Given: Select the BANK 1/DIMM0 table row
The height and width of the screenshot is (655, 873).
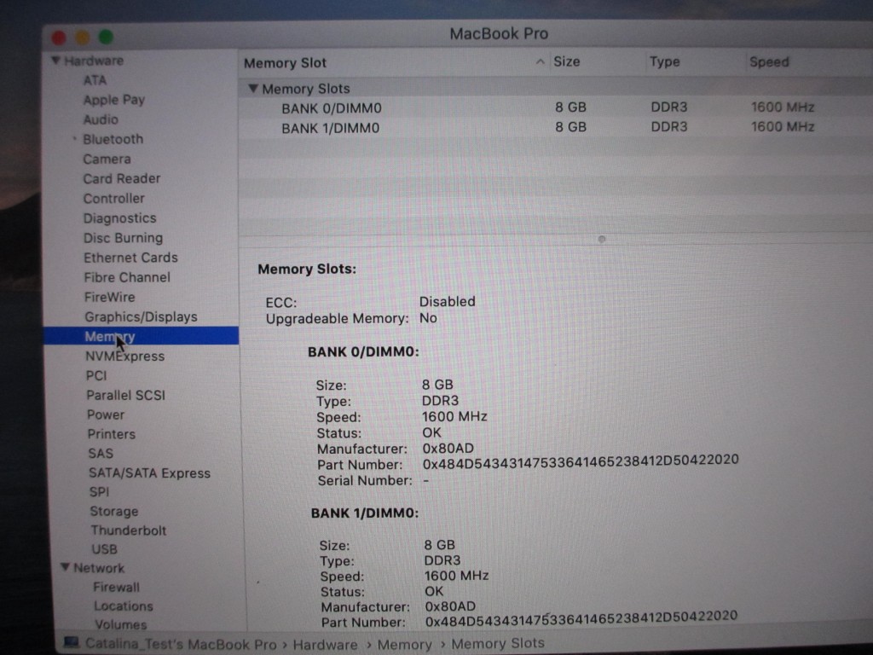Looking at the screenshot, I should tap(556, 128).
